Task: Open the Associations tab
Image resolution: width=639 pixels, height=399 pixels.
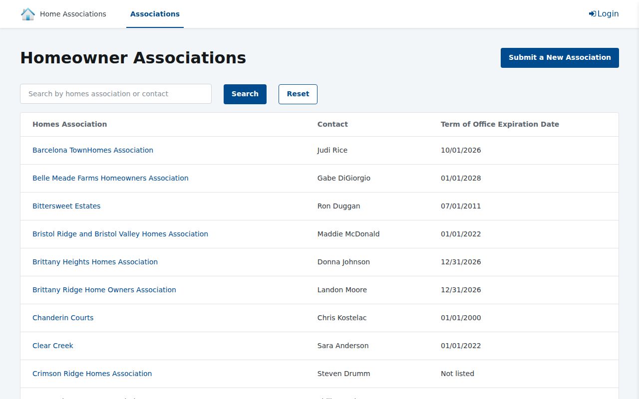Action: coord(155,14)
